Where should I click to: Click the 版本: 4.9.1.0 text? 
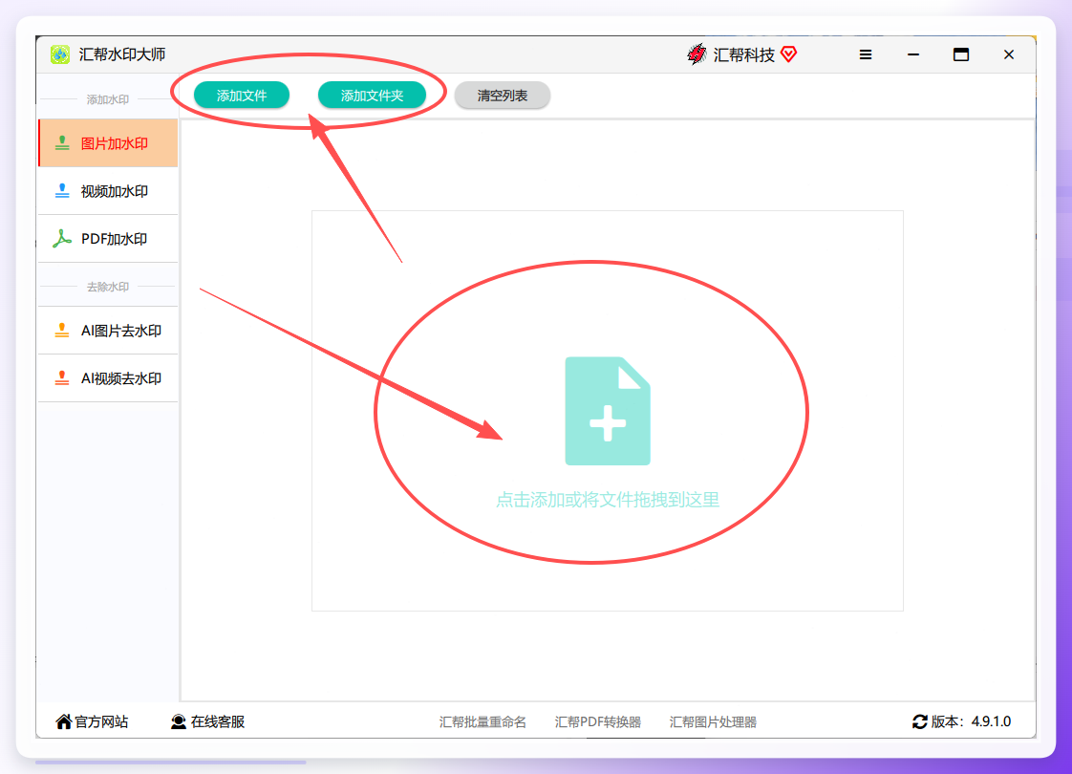pyautogui.click(x=971, y=721)
